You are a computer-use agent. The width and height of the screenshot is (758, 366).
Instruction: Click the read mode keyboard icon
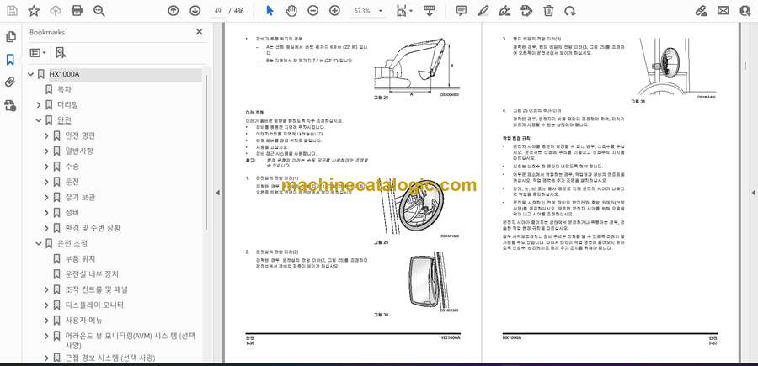click(x=430, y=11)
